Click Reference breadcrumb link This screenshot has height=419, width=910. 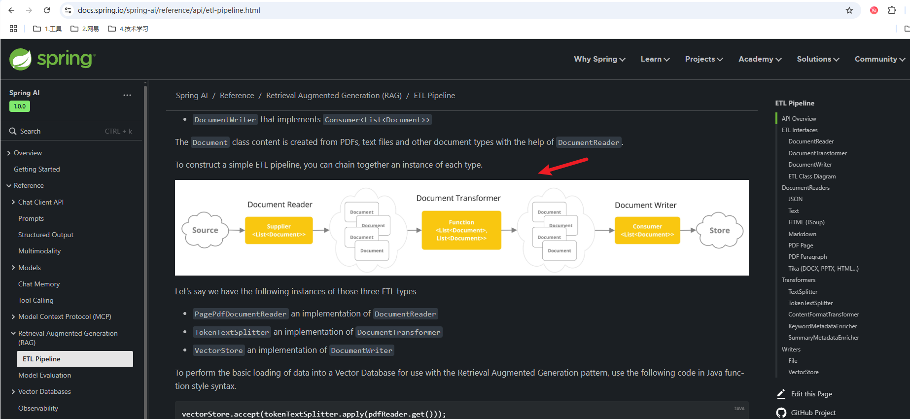[x=237, y=96]
